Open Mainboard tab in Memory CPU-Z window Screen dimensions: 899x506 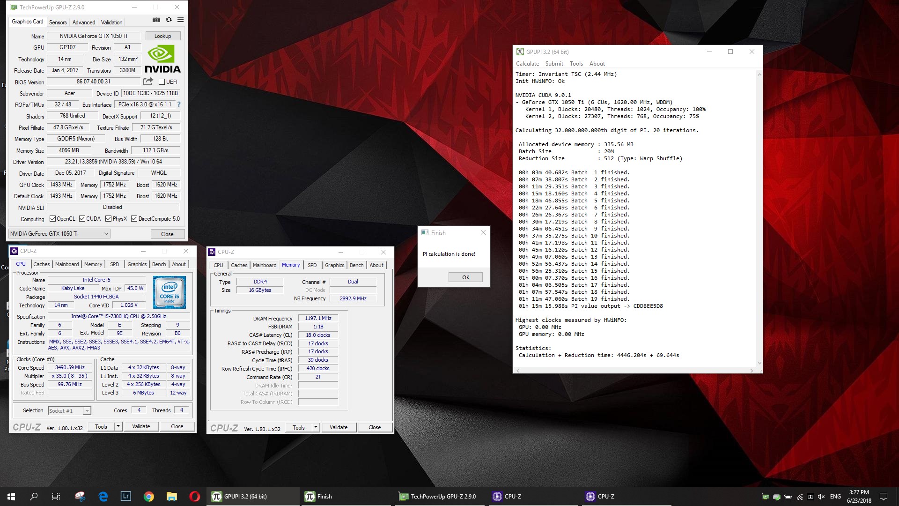point(265,265)
